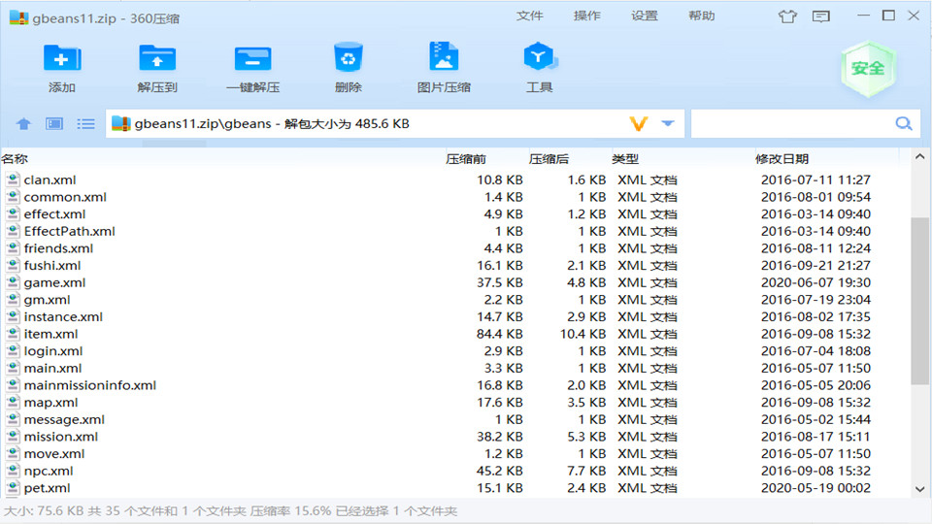
Task: Go up one folder level arrow
Action: 23,123
